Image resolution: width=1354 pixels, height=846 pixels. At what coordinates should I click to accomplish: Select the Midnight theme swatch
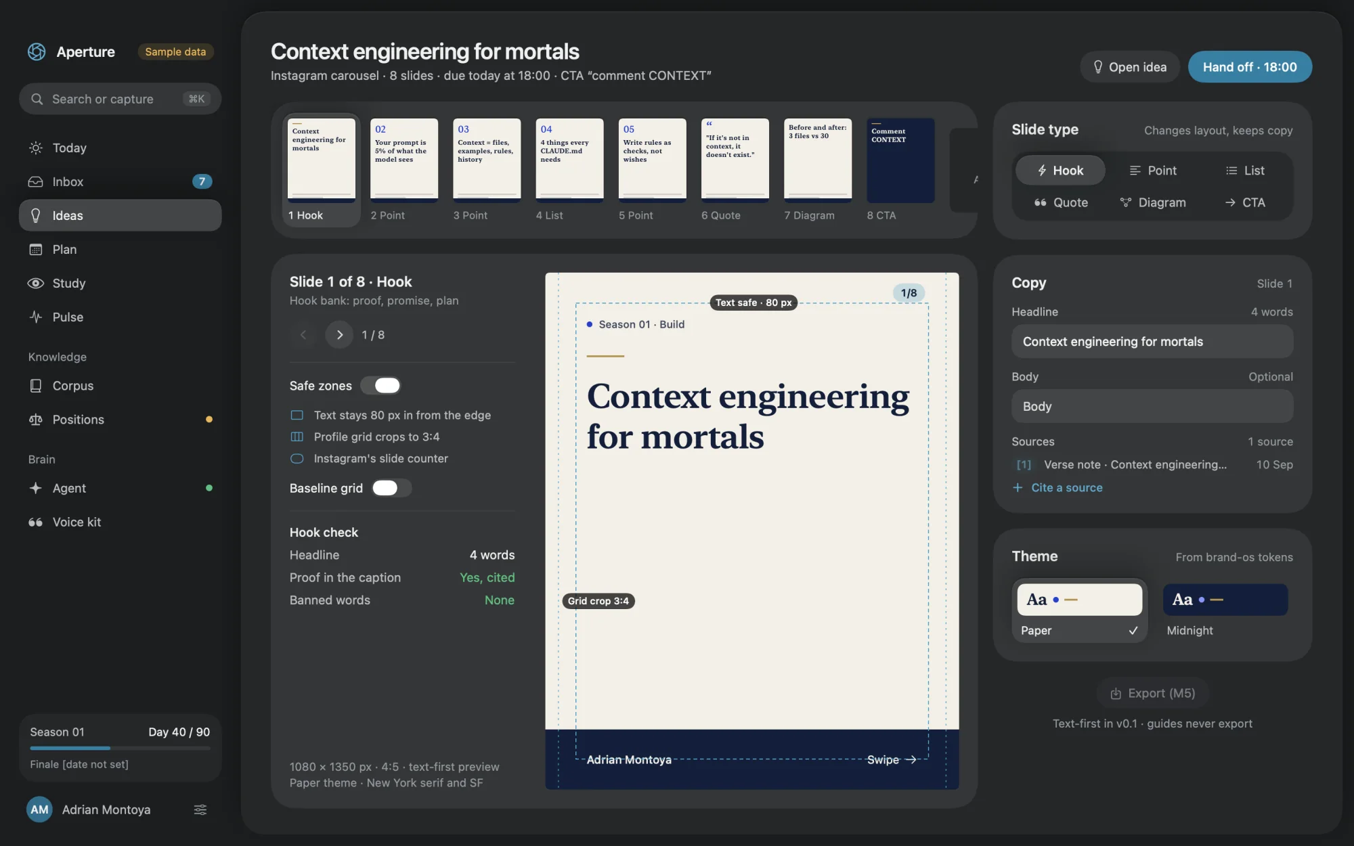click(1225, 600)
